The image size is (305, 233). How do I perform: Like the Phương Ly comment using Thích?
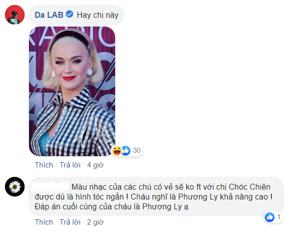pos(44,222)
